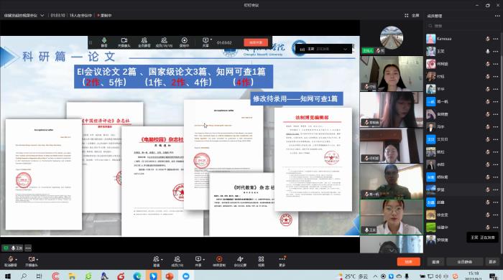Open more options for member Kanouaa
This screenshot has width=503, height=280.
tap(496, 39)
